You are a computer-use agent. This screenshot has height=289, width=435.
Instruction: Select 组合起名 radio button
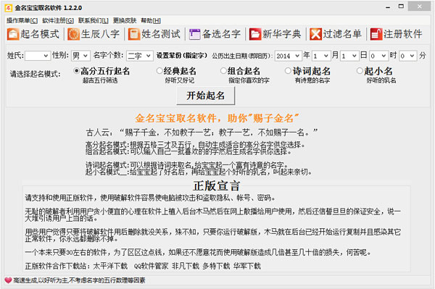(x=223, y=71)
